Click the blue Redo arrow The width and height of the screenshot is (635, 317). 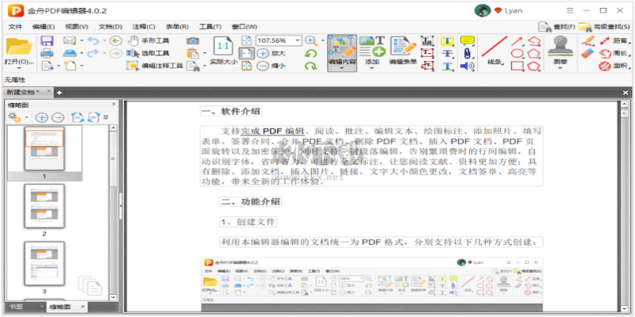93,53
